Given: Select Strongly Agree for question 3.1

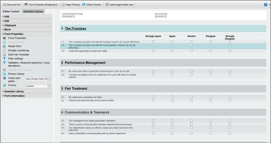Looking at the screenshot, I should (x=153, y=97).
